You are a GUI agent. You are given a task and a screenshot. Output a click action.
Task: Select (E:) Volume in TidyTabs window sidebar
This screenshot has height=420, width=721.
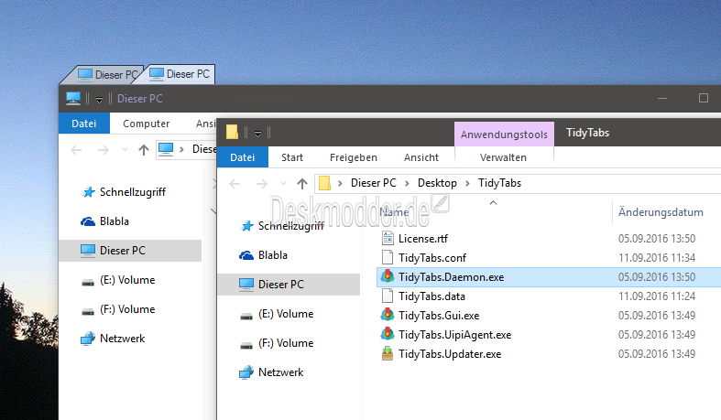(x=286, y=314)
